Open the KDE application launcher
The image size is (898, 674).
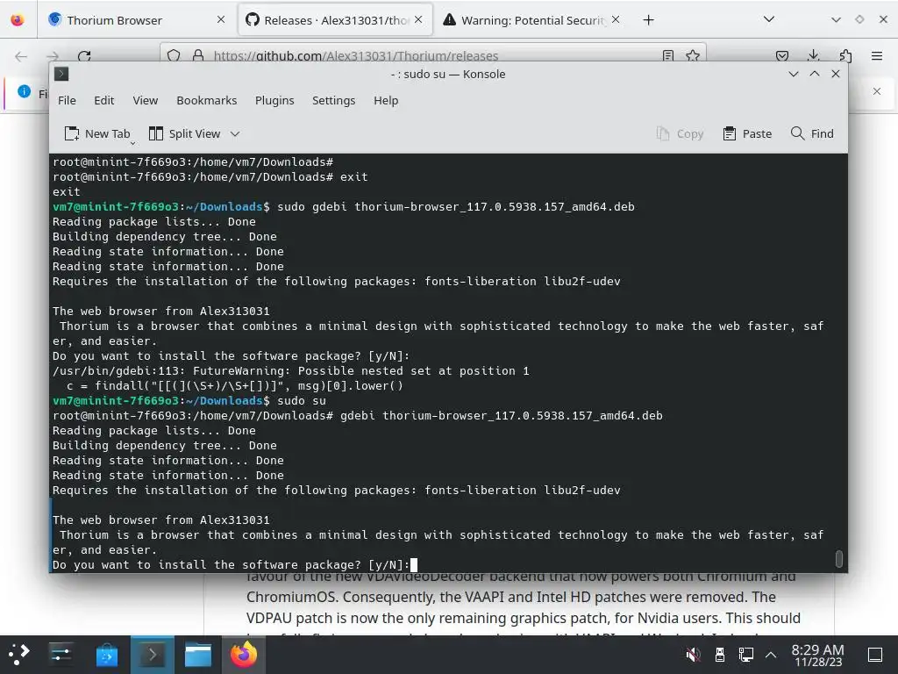[x=18, y=655]
